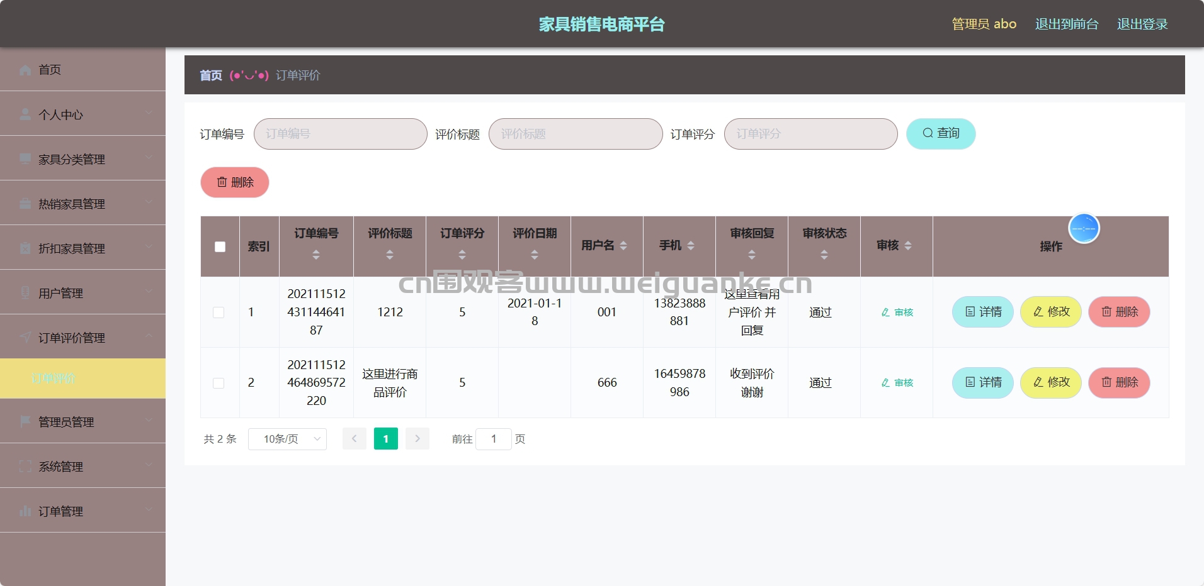Click the icon beside 系统管理

(x=25, y=466)
